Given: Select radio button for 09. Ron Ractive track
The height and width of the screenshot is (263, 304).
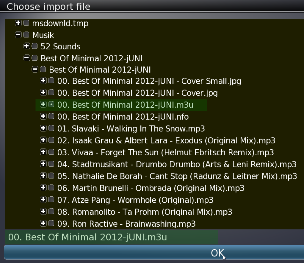Looking at the screenshot, I should [51, 223].
